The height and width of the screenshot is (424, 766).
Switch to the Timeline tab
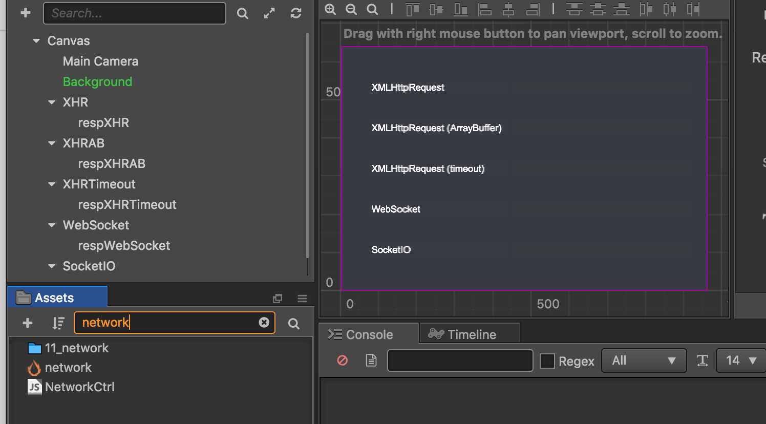469,334
